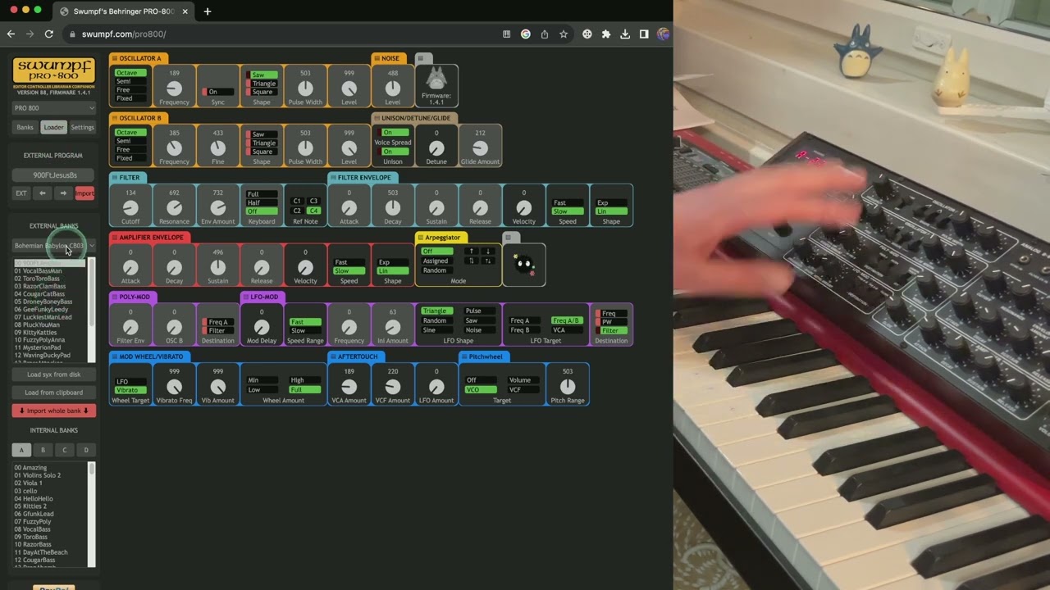The image size is (1050, 590).
Task: Select internal bank A
Action: (x=21, y=450)
